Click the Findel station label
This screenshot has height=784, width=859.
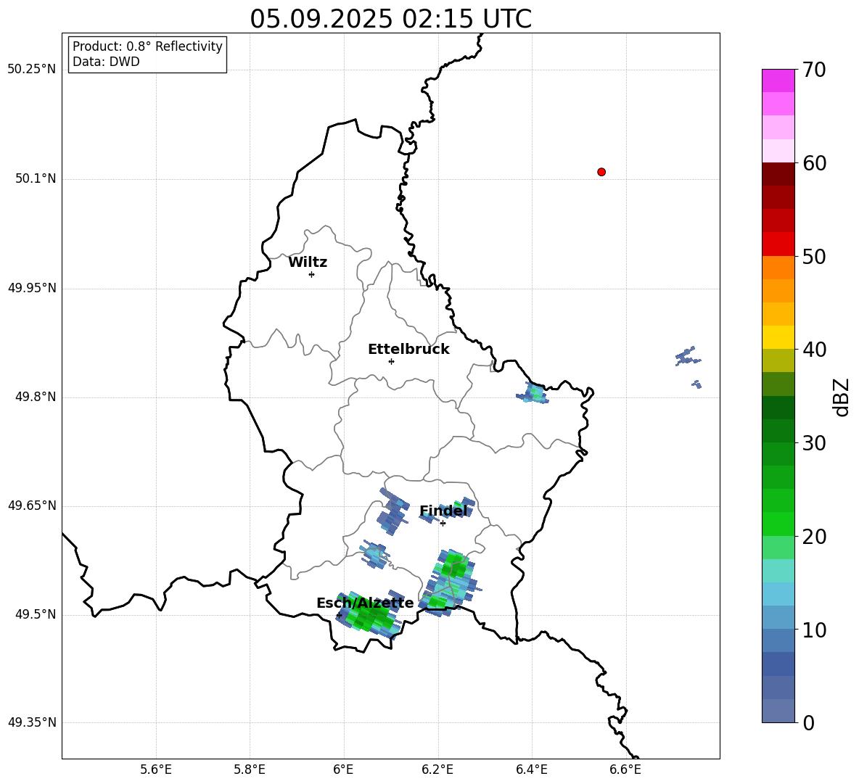443,511
